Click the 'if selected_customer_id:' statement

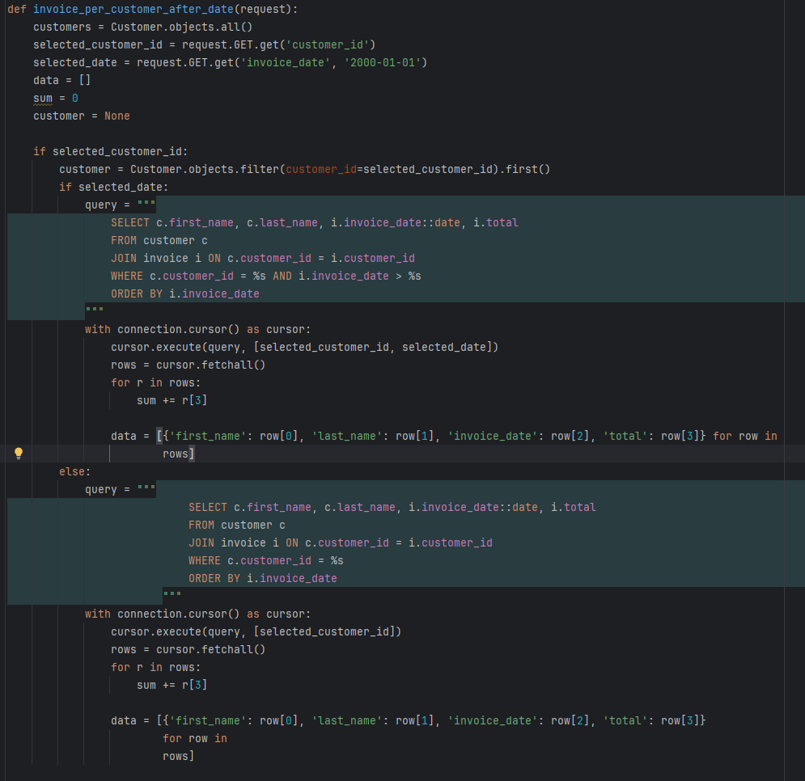point(111,151)
